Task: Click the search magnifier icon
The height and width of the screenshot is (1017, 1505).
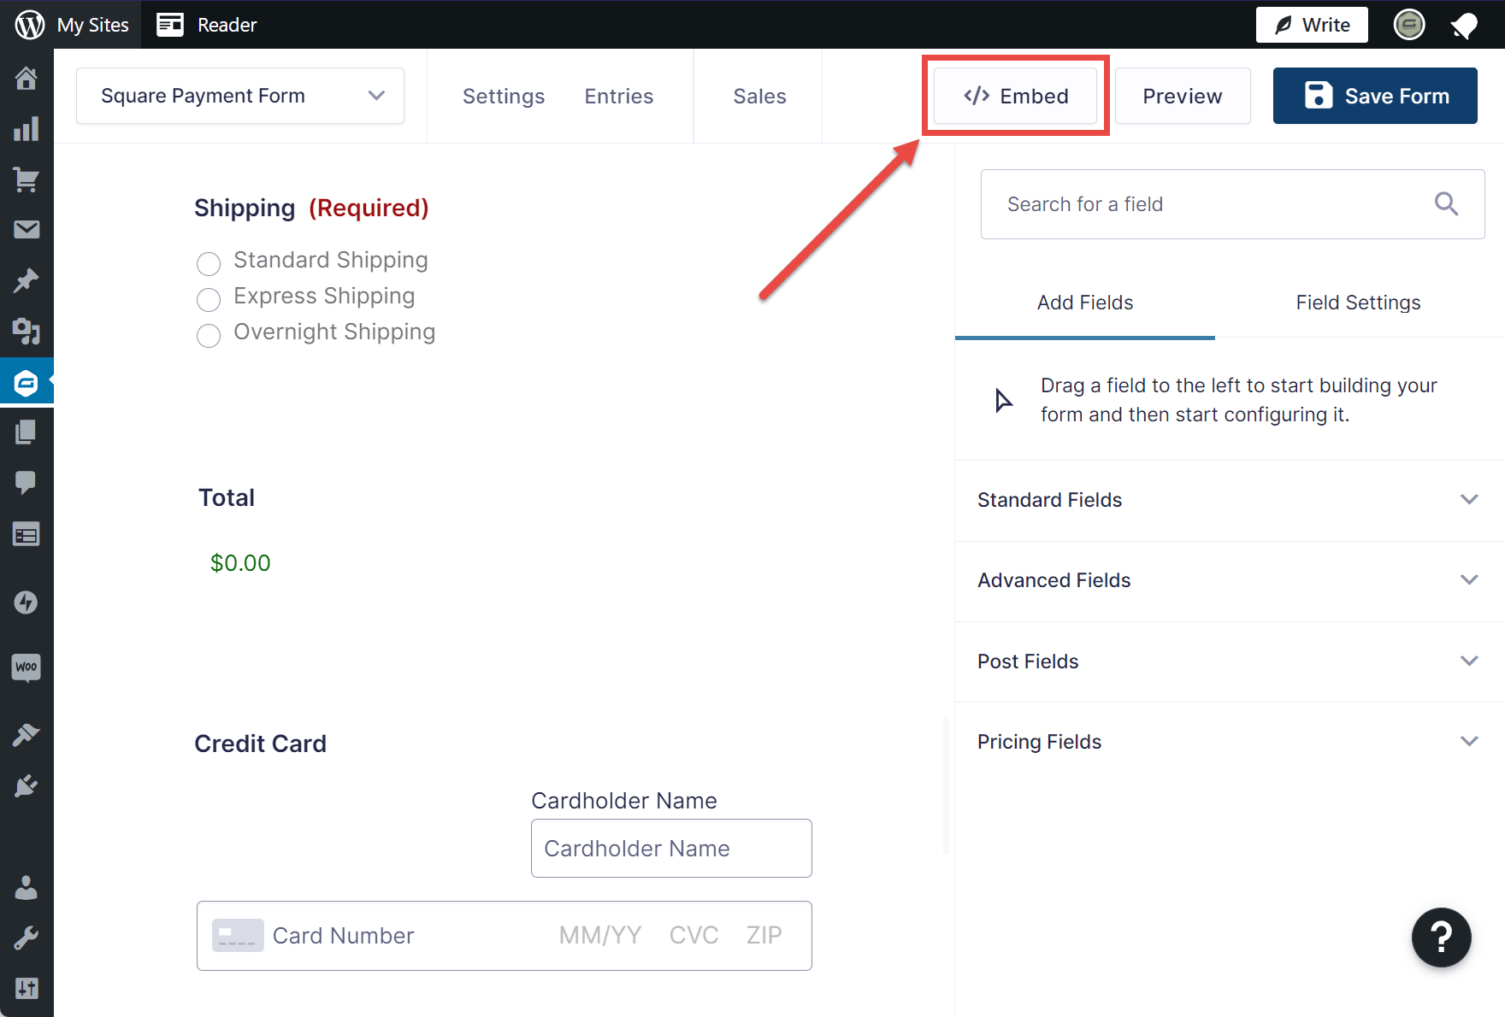Action: coord(1446,203)
